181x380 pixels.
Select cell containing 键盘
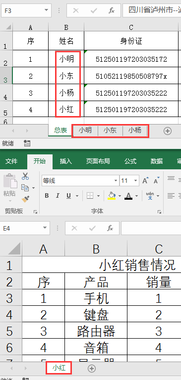[x=96, y=314]
